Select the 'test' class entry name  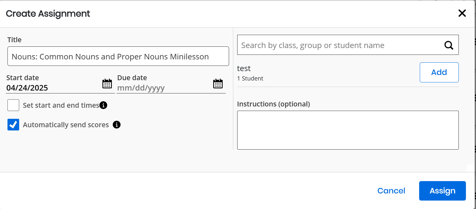tap(244, 68)
